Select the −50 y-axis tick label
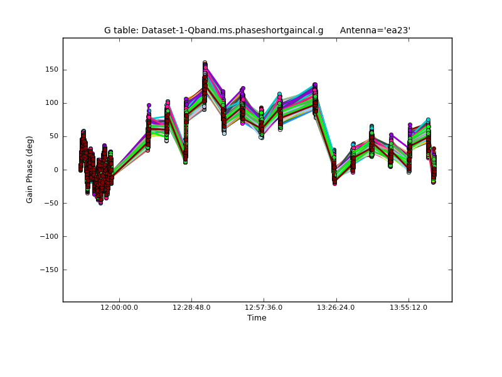502x377 pixels. coord(51,203)
